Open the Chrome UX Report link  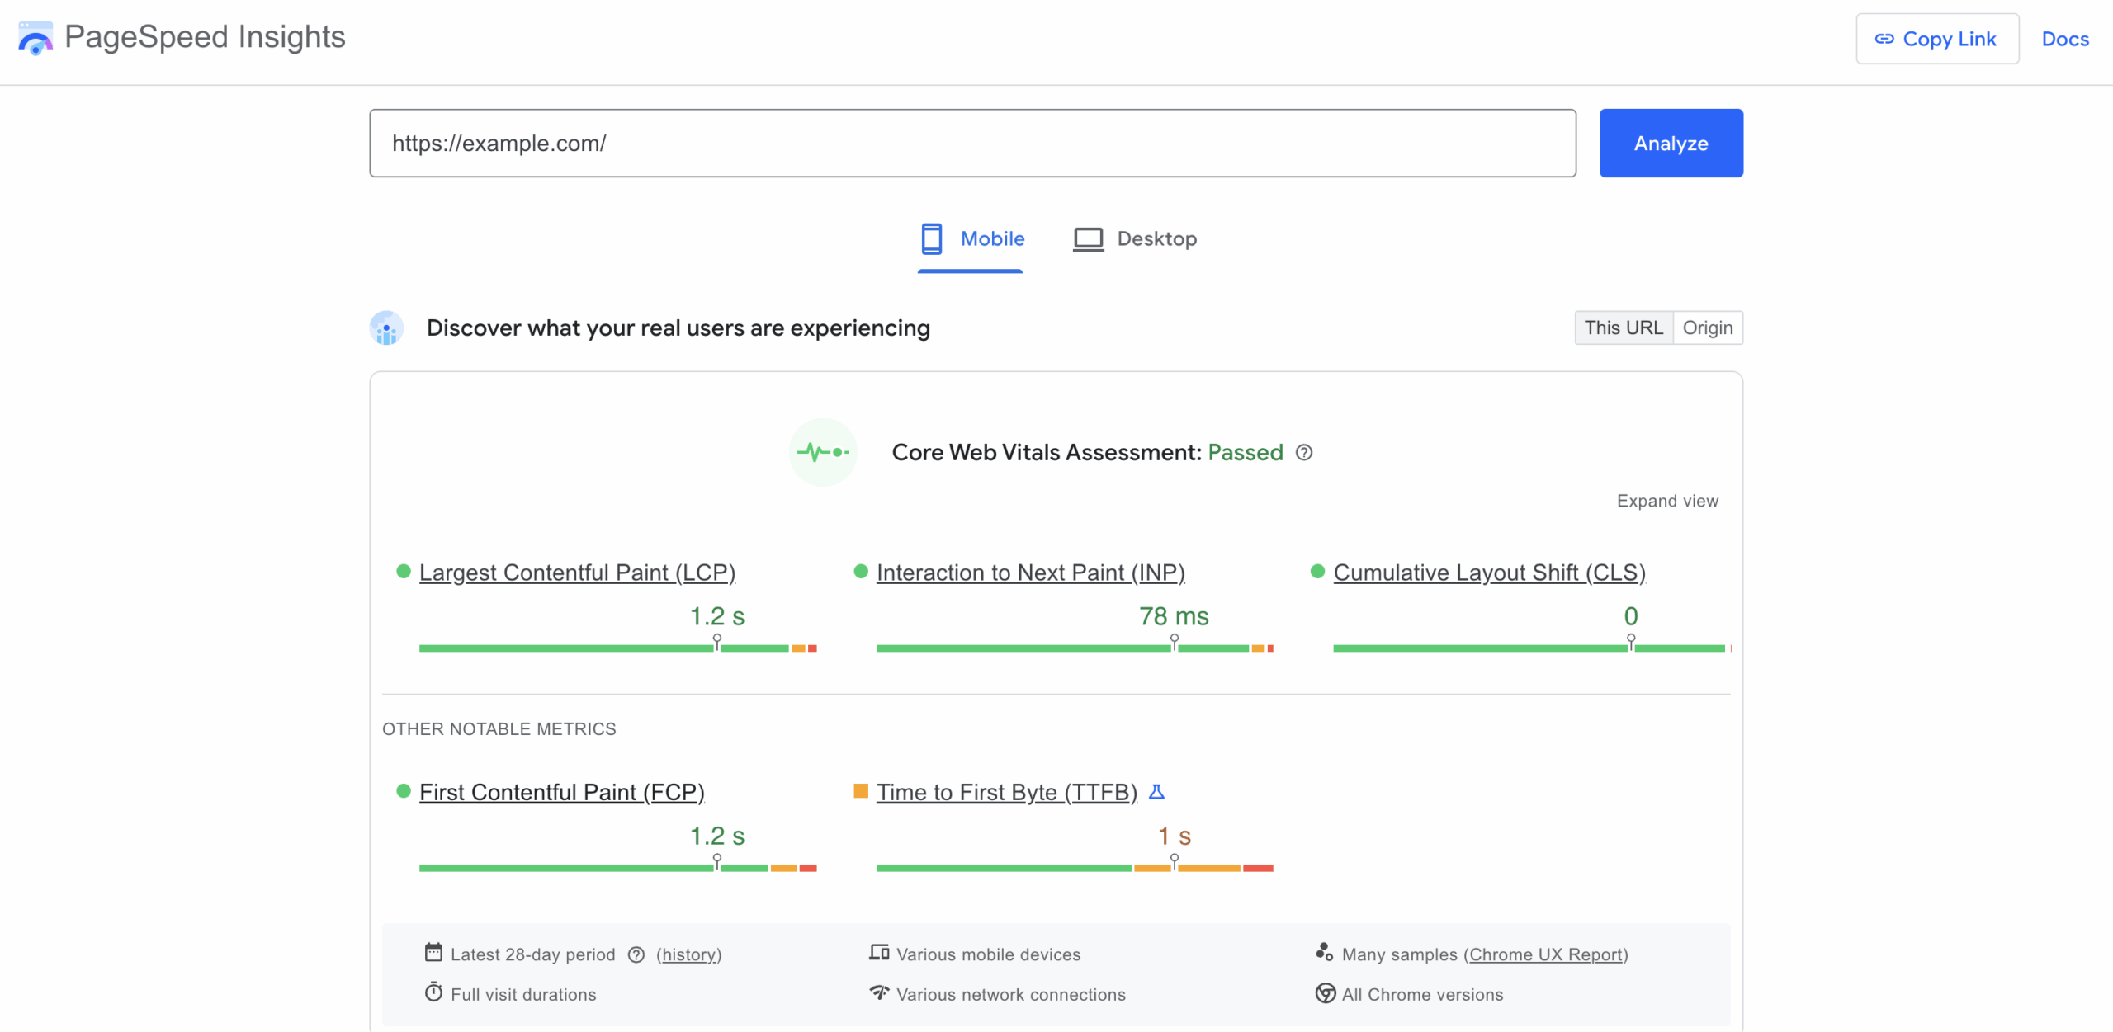pyautogui.click(x=1548, y=954)
